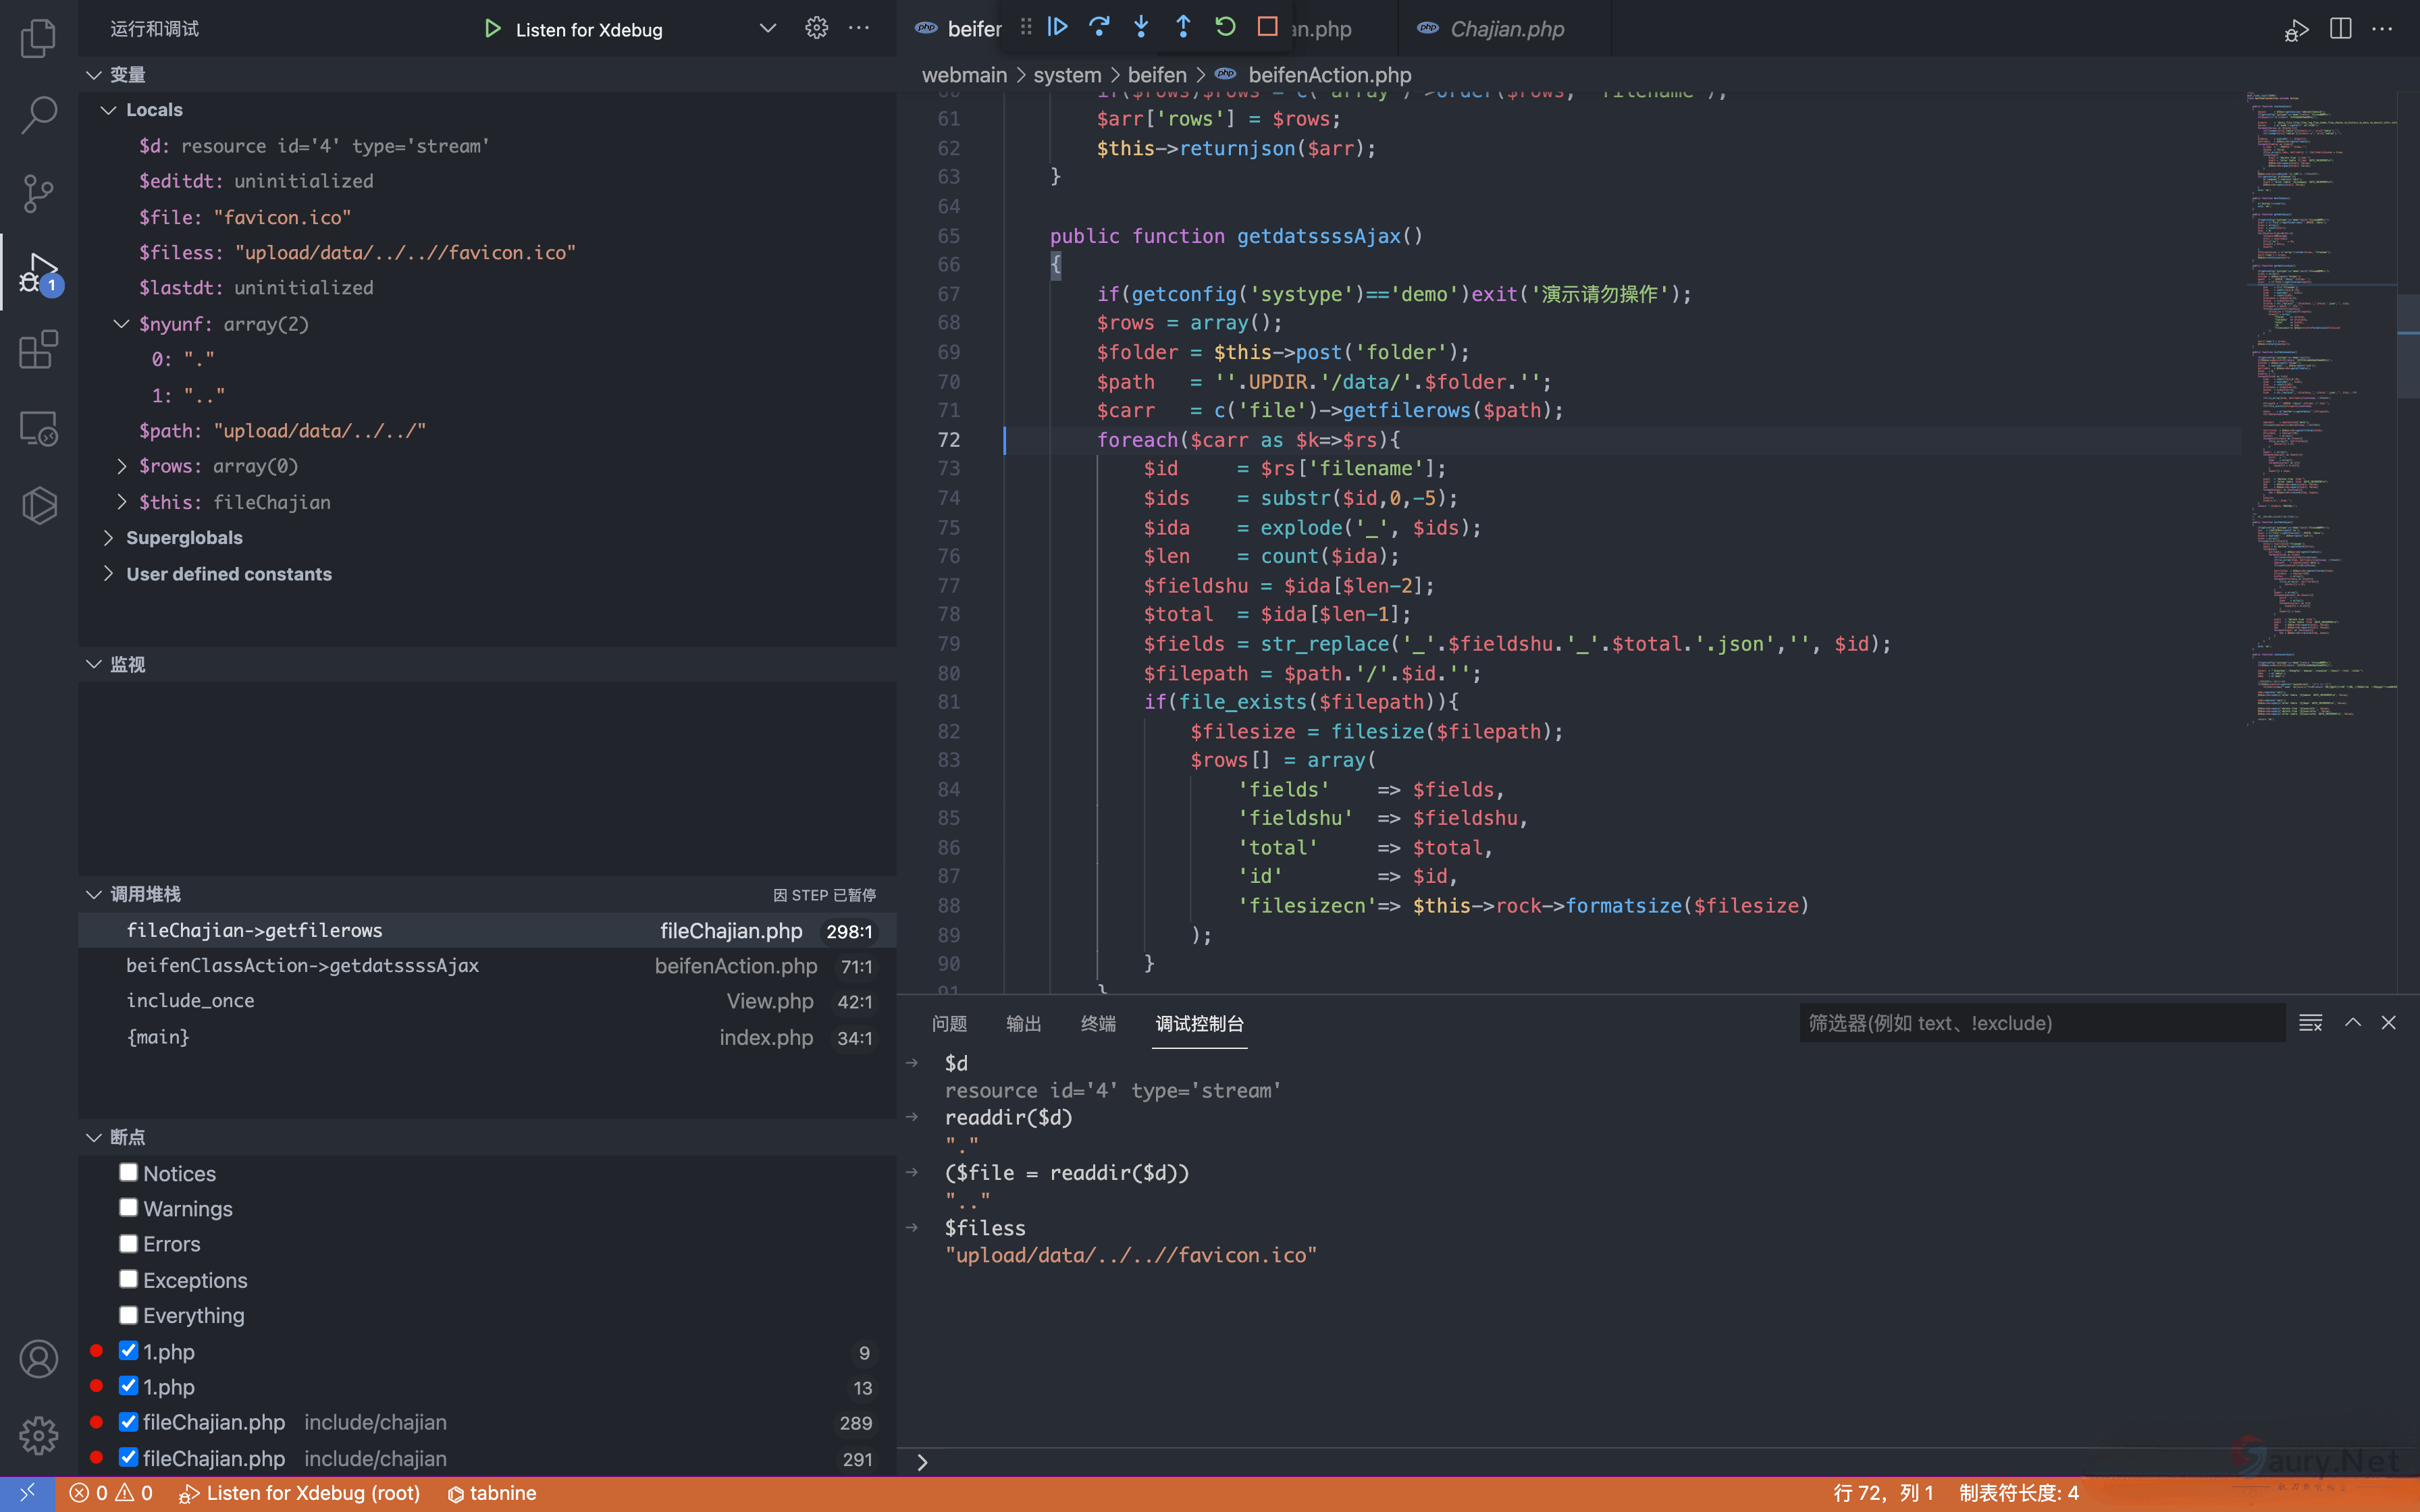Screen dimensions: 2420x1512
Task: Open the Extensions sidebar view
Action: [38, 350]
